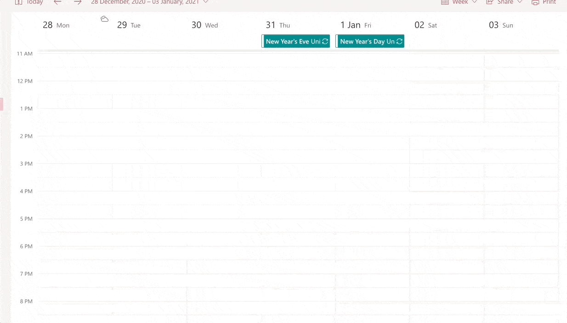Screen dimensions: 567x323
Task: Click the forward navigation arrow
Action: (77, 2)
